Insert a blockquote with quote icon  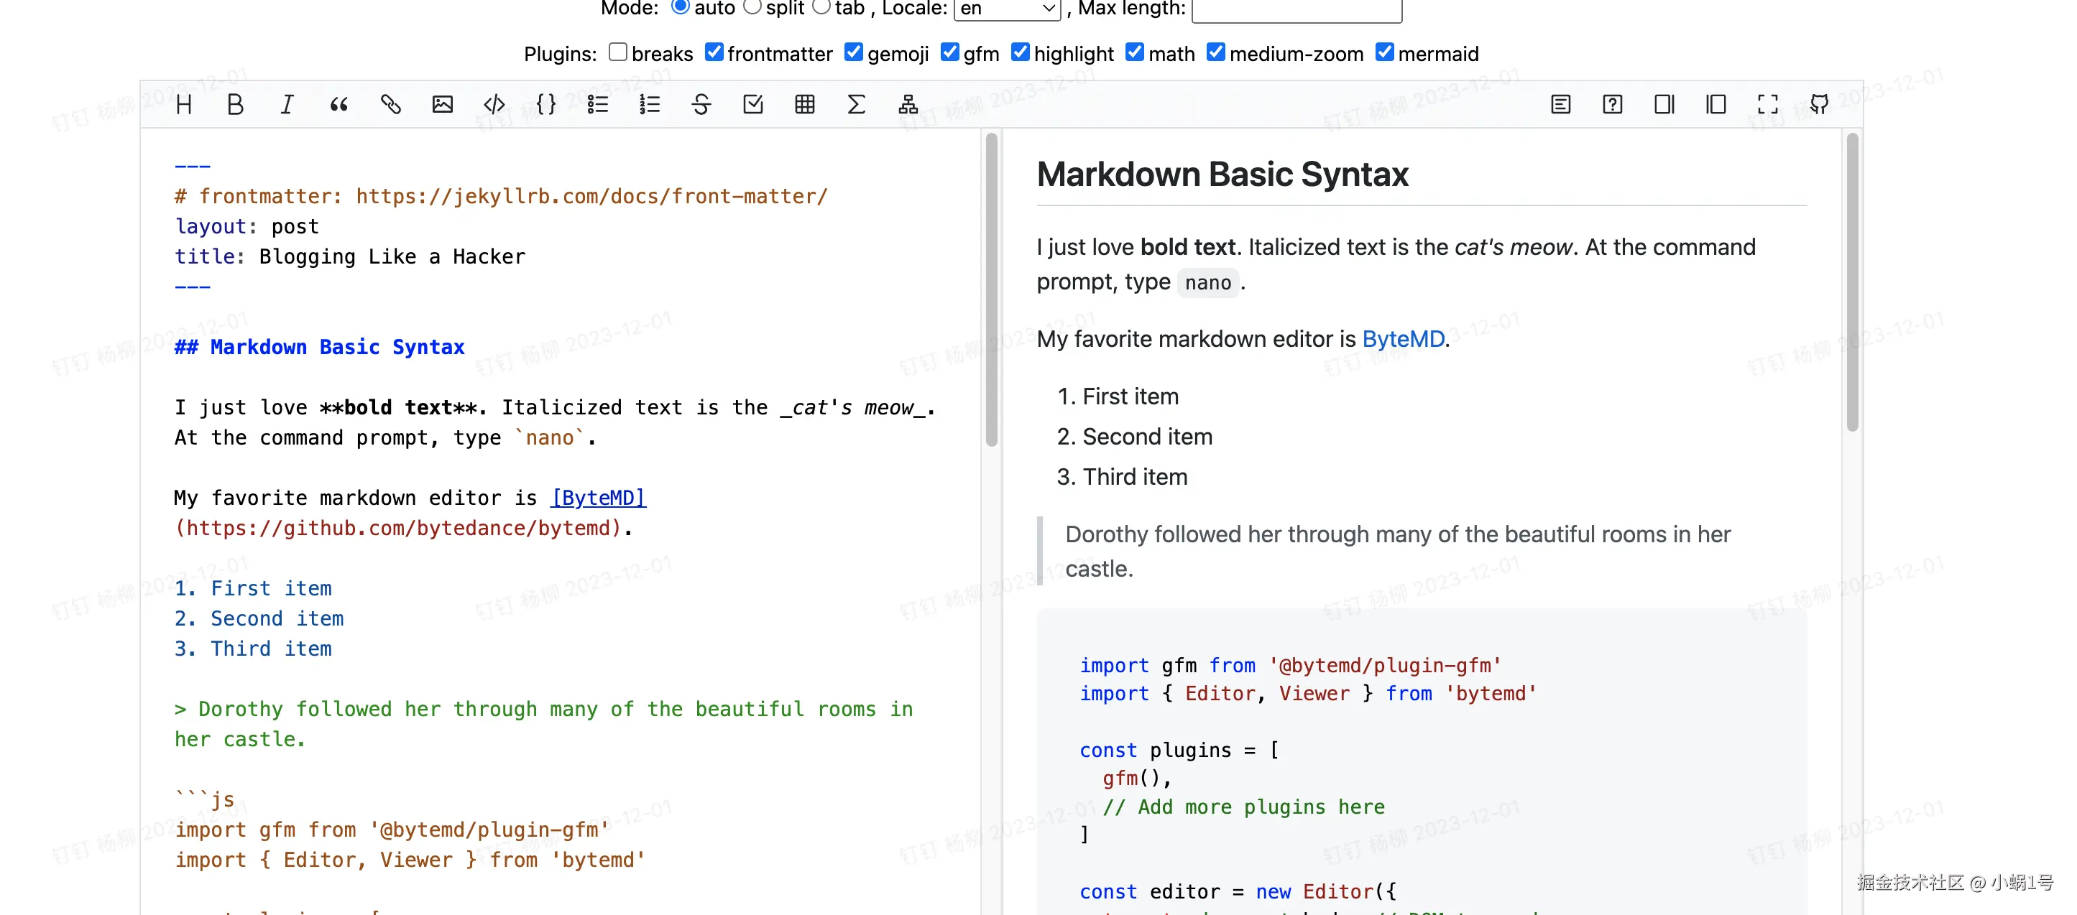point(339,105)
